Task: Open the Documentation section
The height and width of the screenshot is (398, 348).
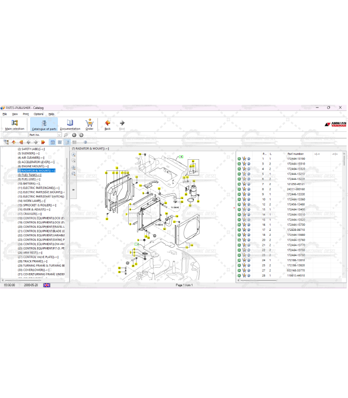Action: 70,124
